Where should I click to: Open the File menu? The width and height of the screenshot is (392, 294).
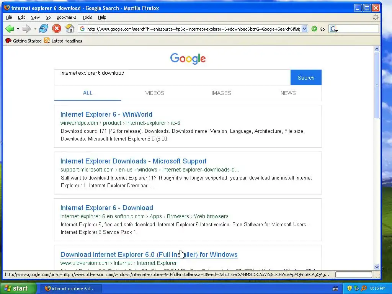9,17
